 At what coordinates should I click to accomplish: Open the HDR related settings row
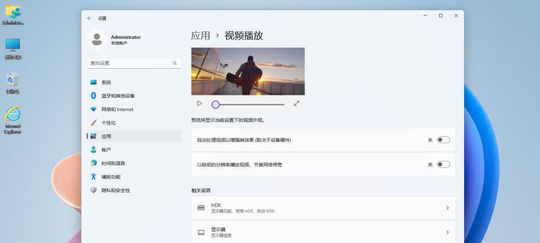pos(323,208)
